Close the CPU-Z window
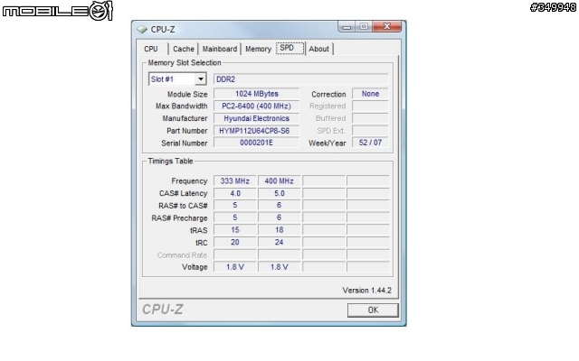 pyautogui.click(x=387, y=26)
